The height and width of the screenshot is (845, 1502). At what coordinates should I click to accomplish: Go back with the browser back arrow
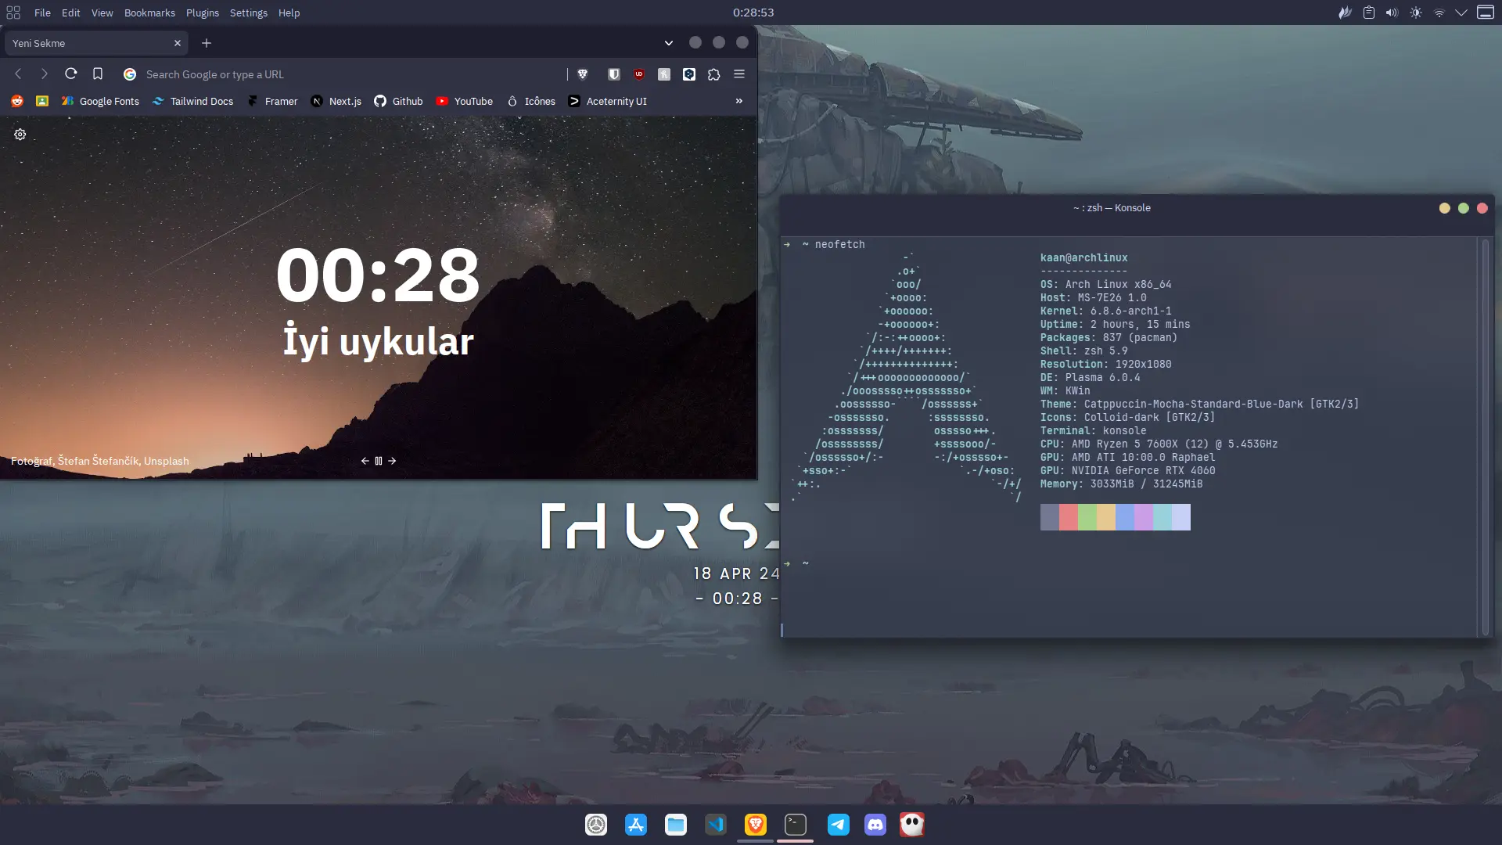[18, 74]
